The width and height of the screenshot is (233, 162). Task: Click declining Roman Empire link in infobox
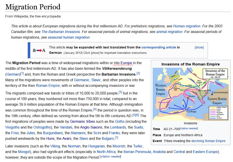click(208, 141)
